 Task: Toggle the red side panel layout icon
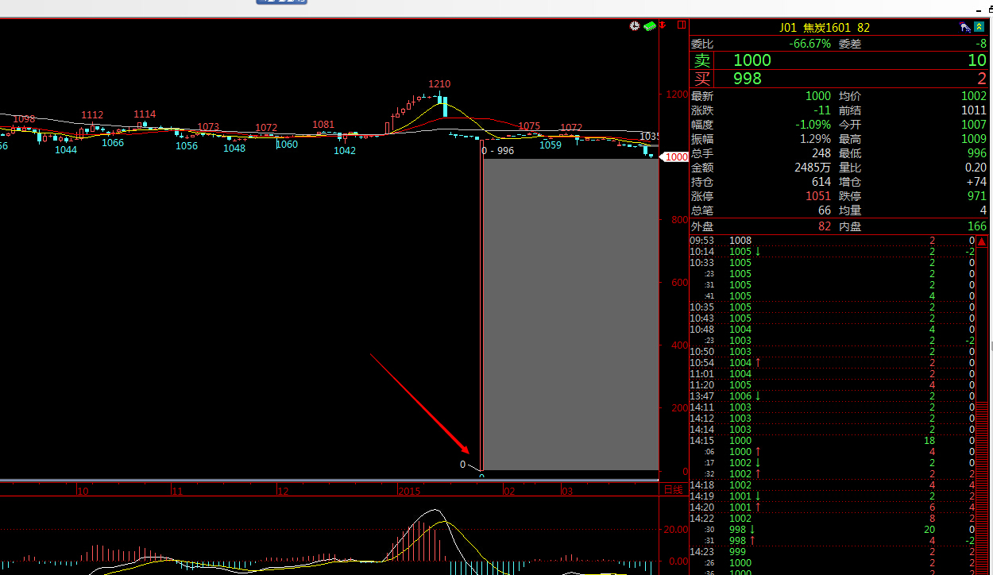[x=681, y=25]
